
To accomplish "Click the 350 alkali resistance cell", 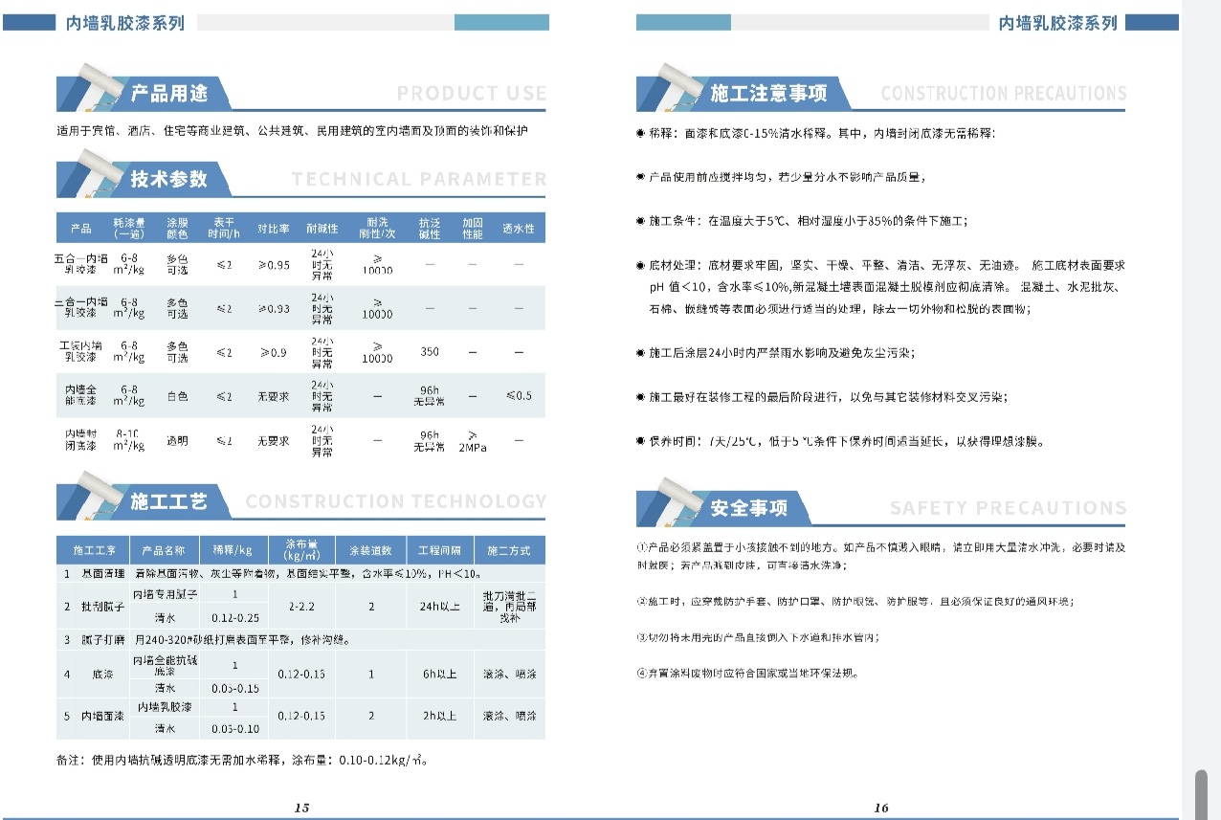I will (430, 351).
